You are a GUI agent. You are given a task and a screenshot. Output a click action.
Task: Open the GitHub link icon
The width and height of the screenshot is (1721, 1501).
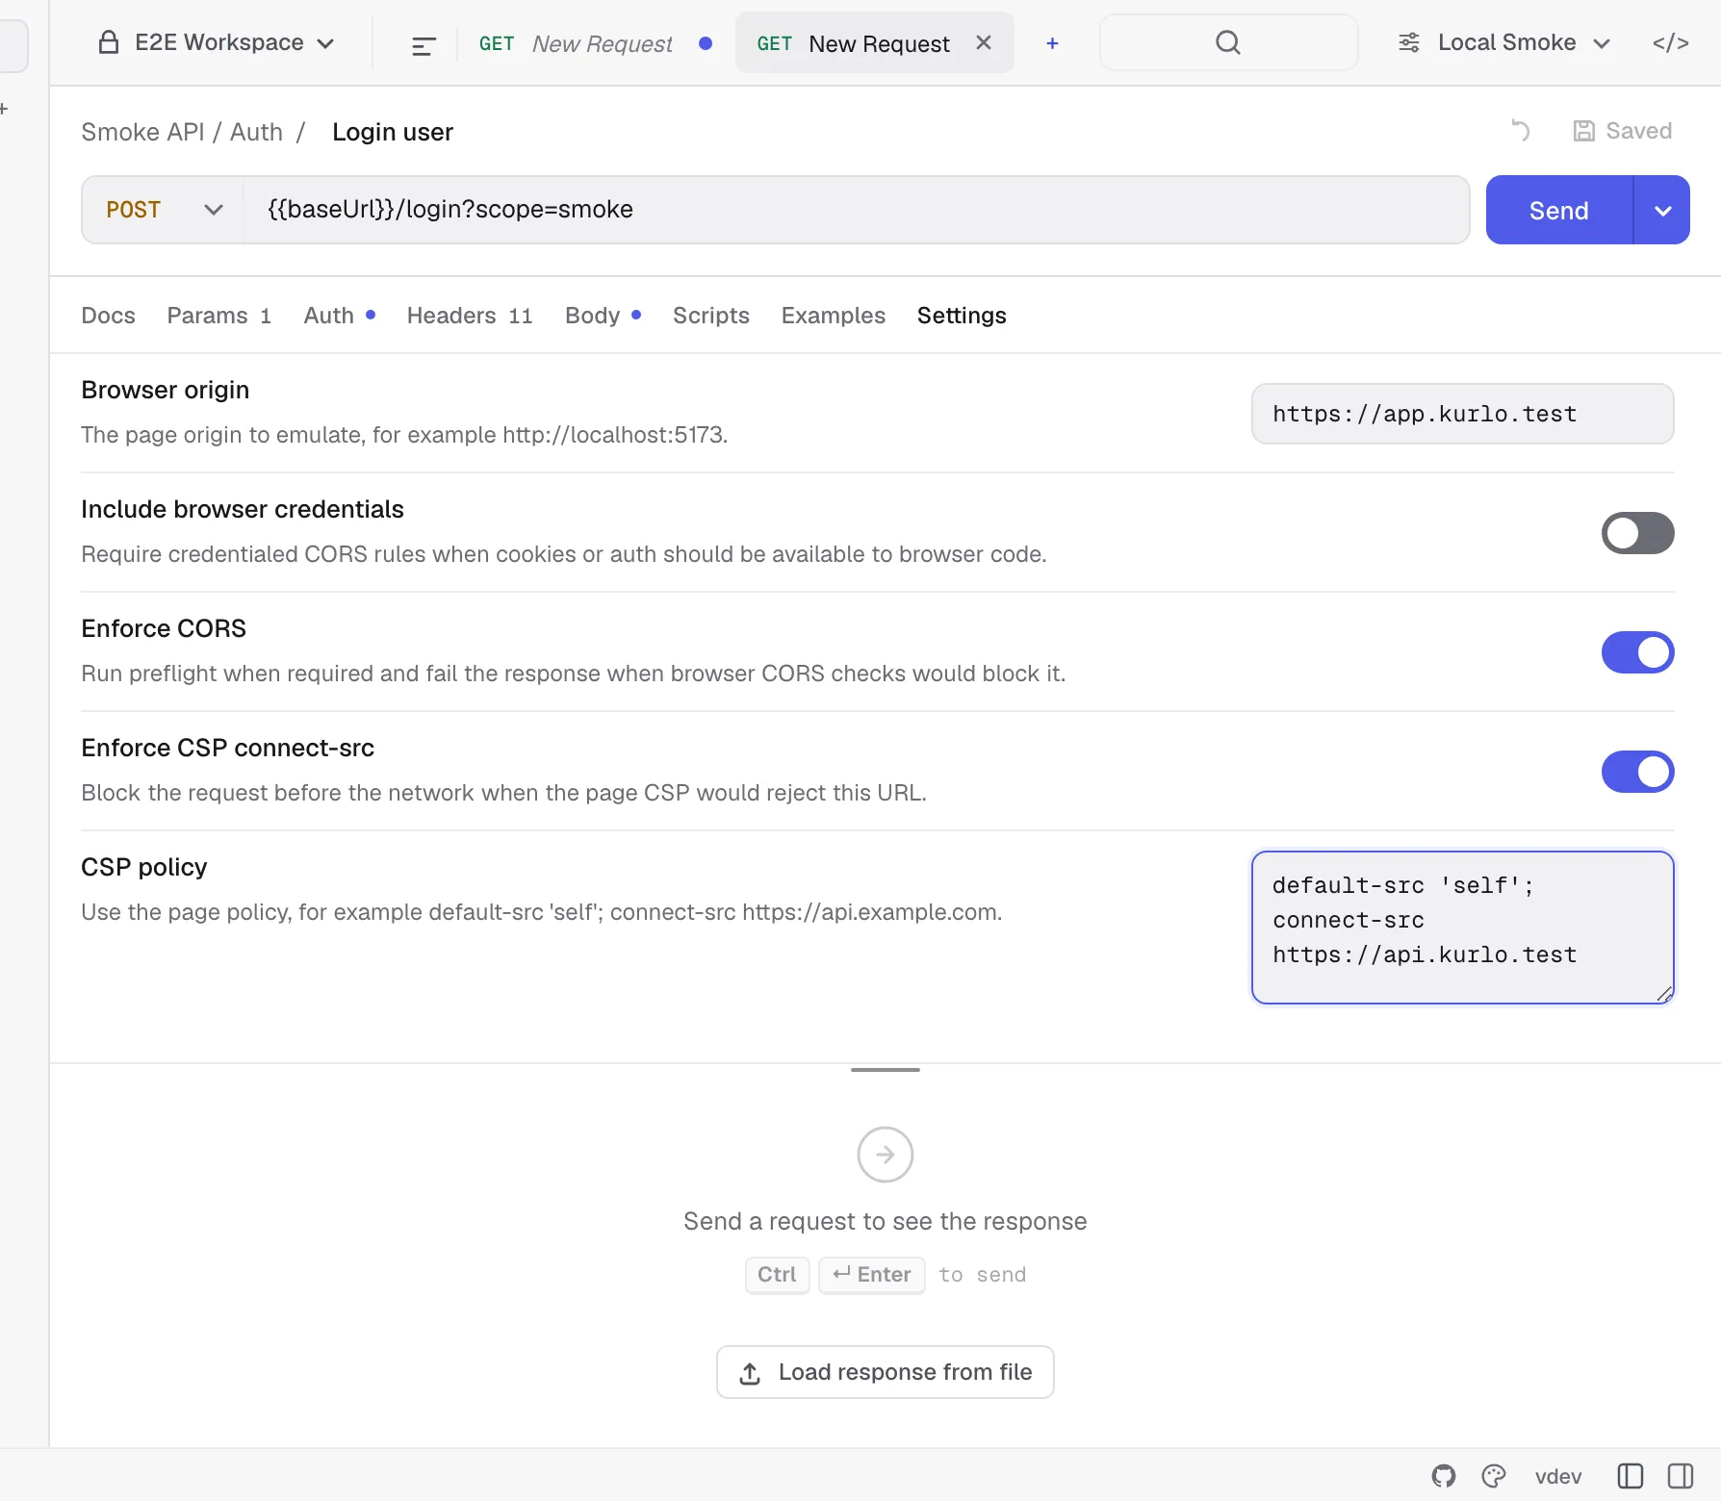pos(1444,1476)
